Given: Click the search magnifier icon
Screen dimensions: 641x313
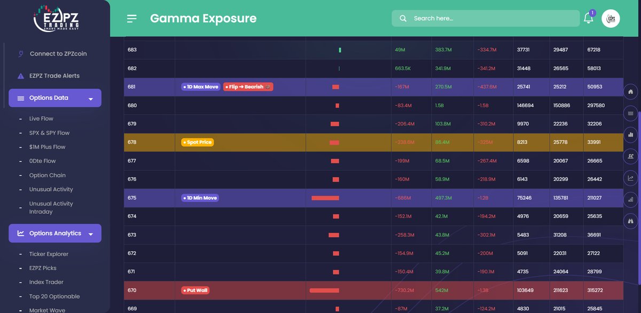Looking at the screenshot, I should pyautogui.click(x=403, y=18).
